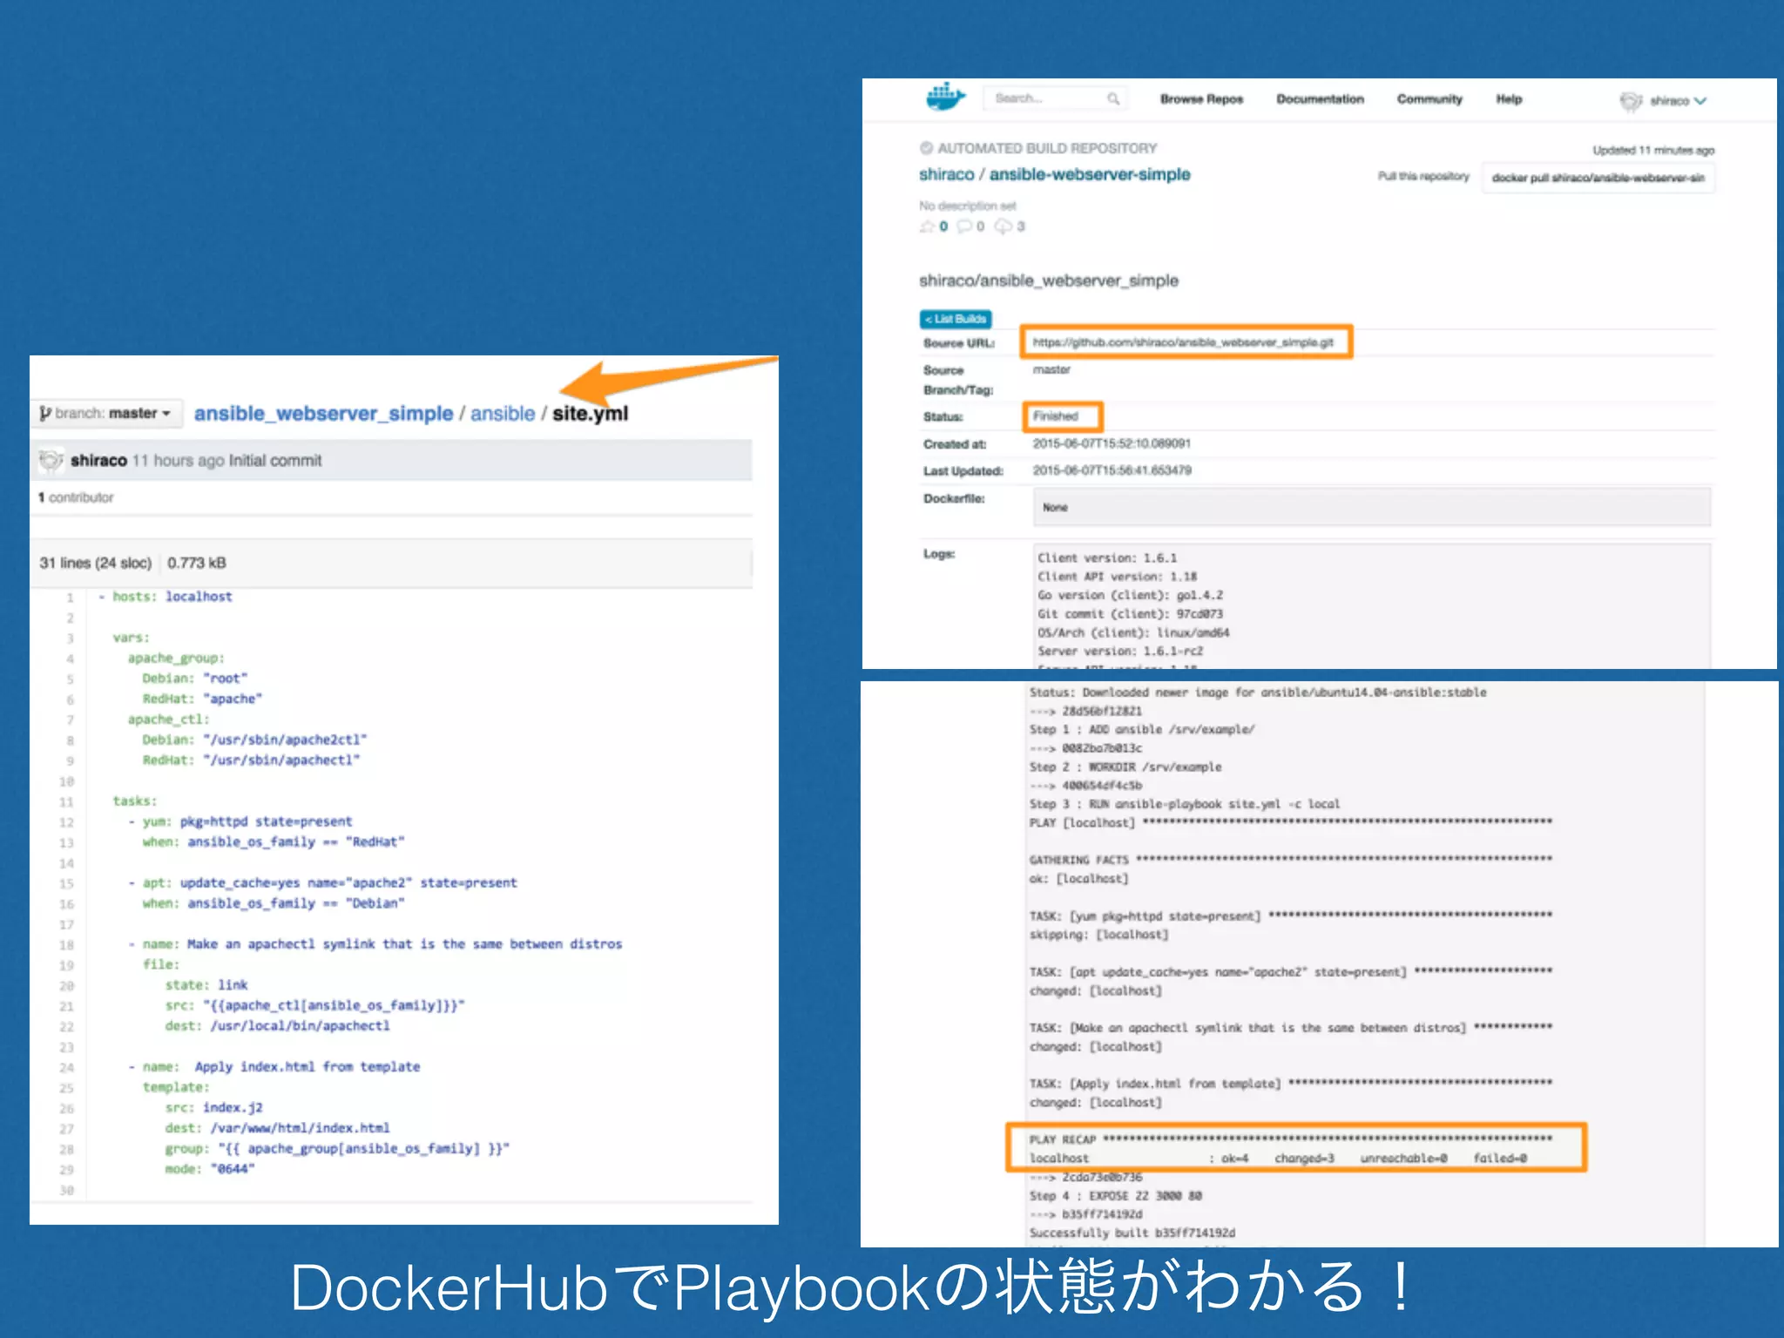Open Browse Repos menu
The height and width of the screenshot is (1338, 1784).
click(1201, 99)
